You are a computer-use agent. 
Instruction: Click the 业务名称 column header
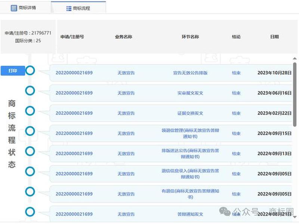tap(123, 37)
